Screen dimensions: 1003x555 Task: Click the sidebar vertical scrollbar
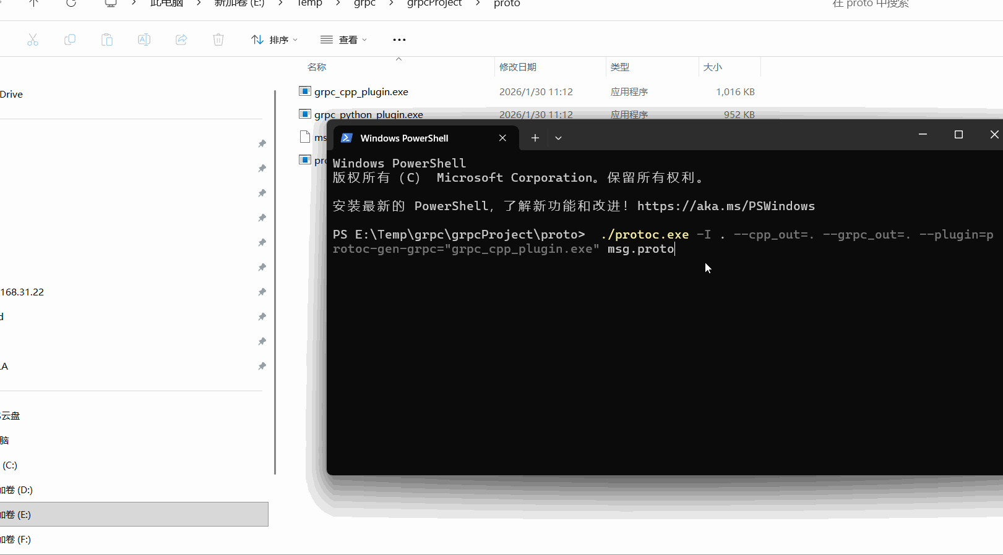[x=275, y=282]
